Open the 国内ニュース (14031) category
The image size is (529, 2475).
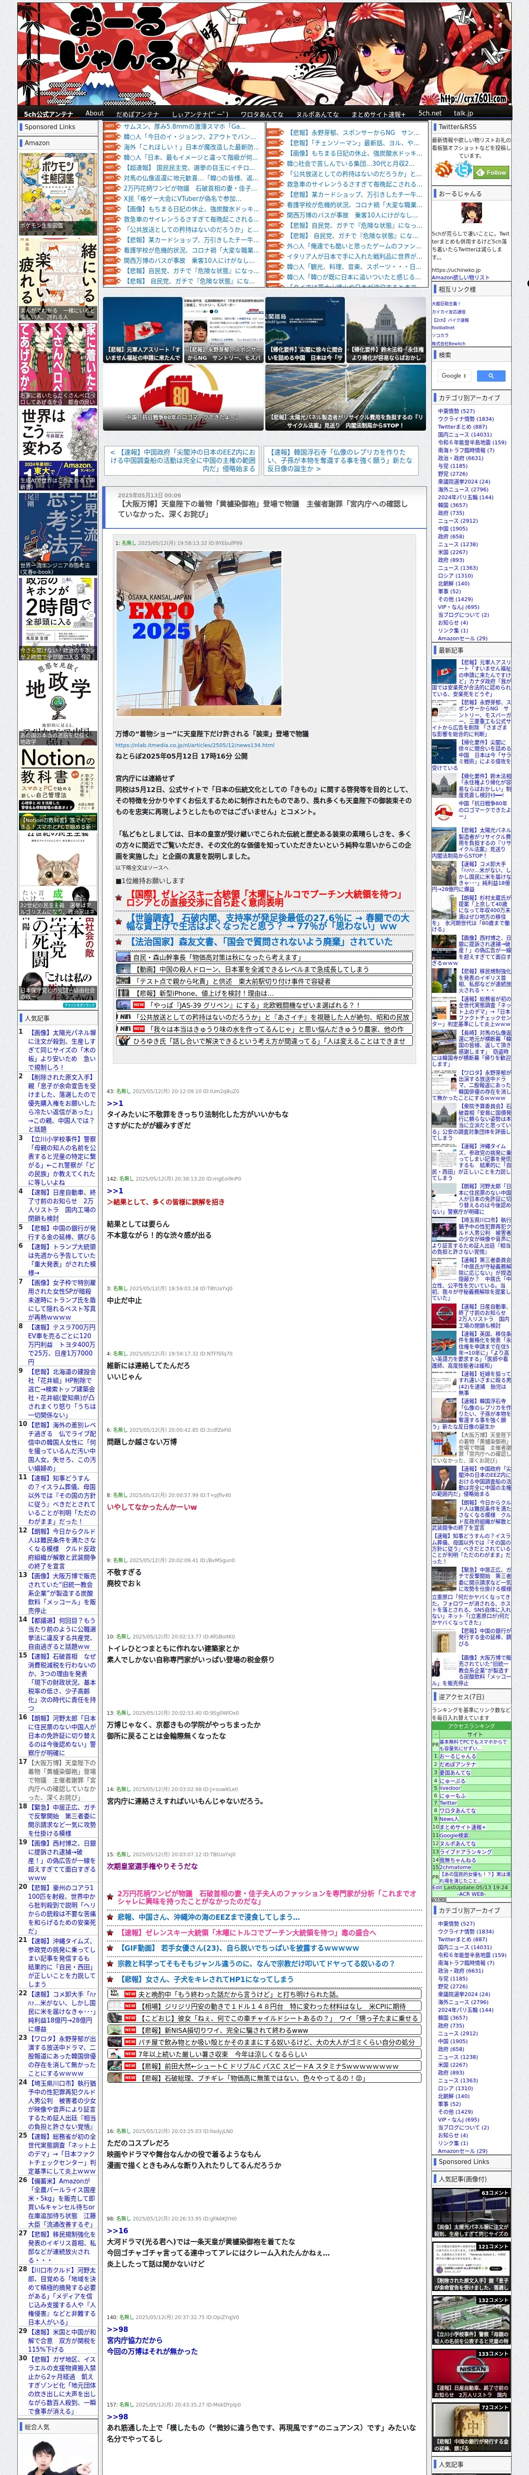pos(465,434)
